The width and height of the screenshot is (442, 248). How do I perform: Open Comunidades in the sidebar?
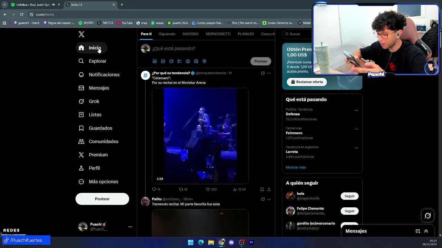99,142
